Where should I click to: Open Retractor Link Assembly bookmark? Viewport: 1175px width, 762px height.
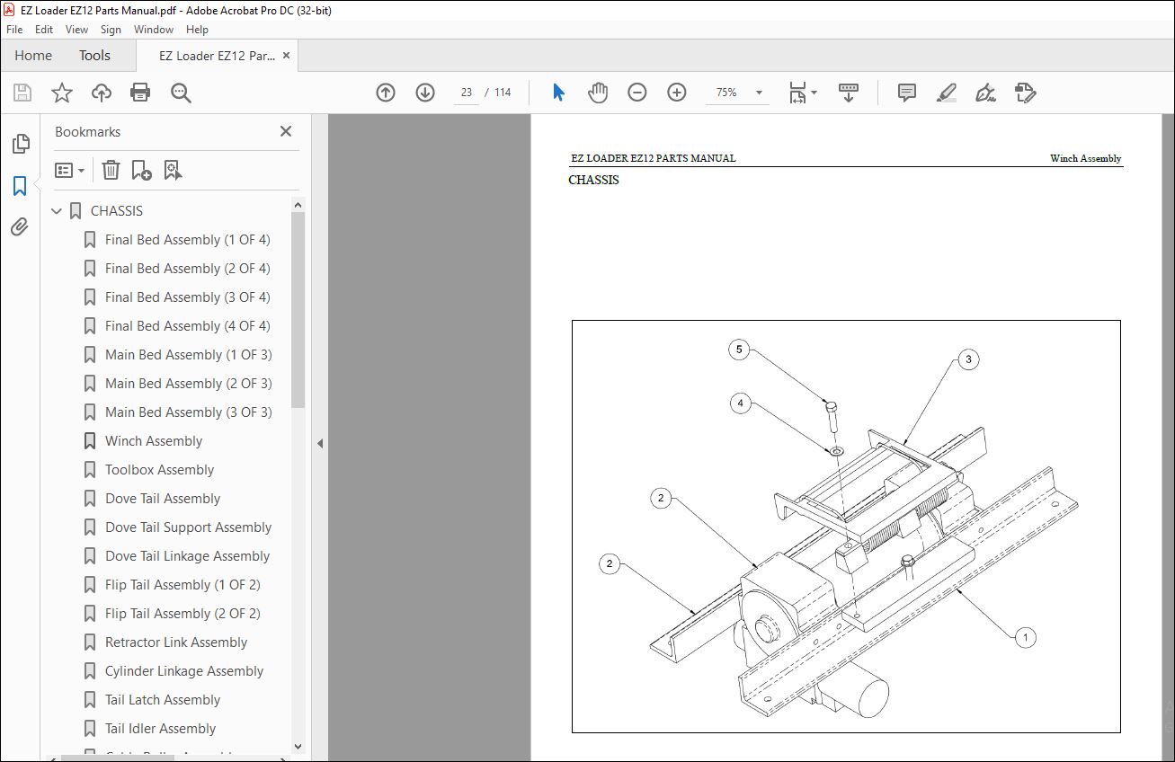coord(176,642)
